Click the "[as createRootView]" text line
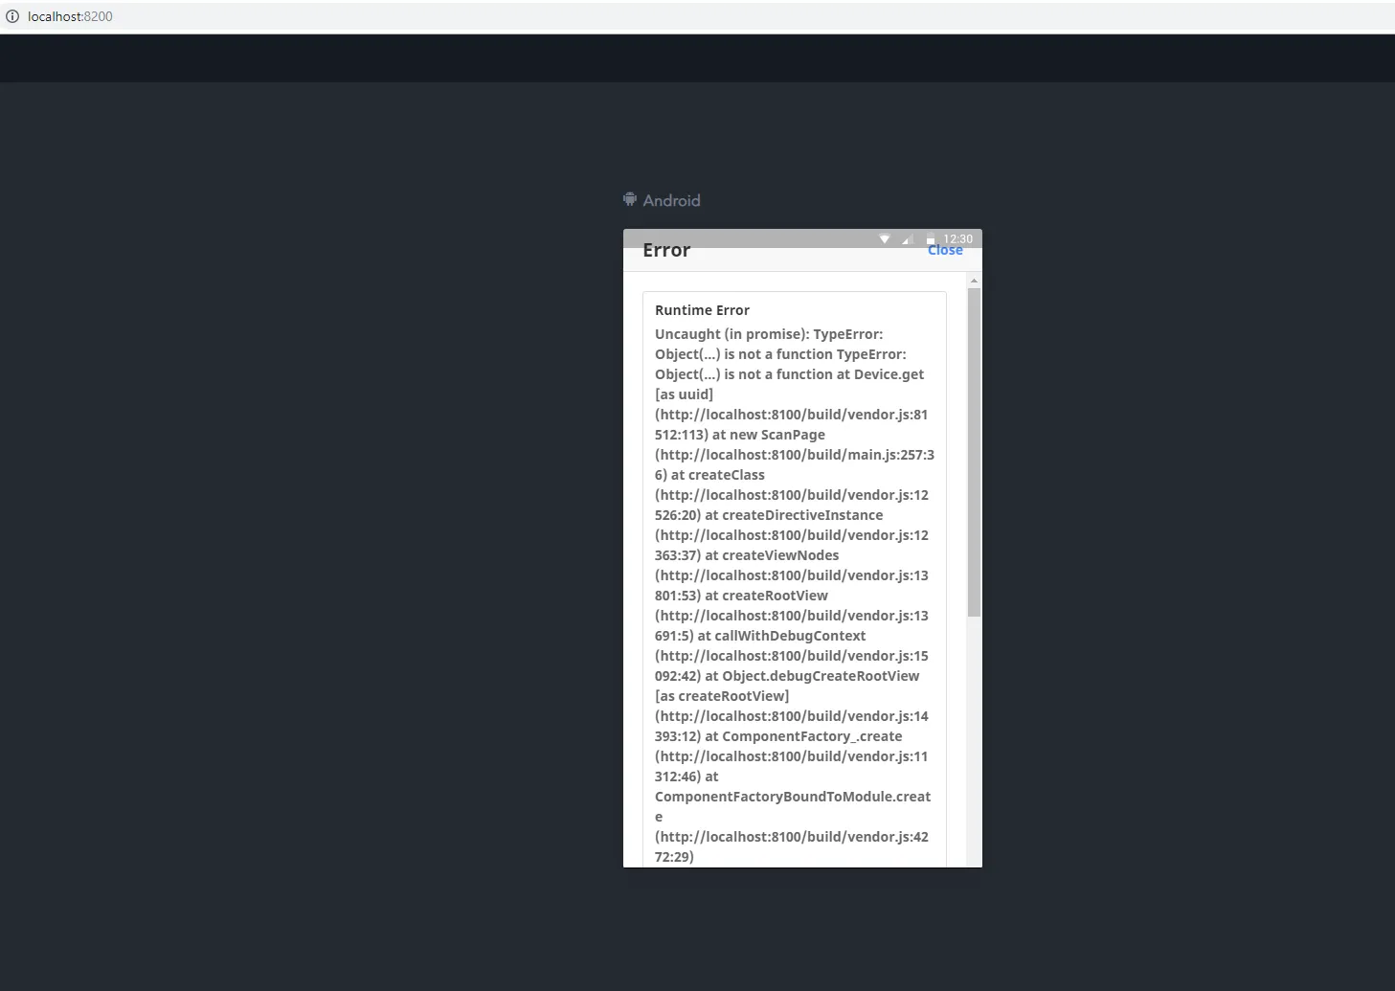Screen dimensions: 1395x991 pyautogui.click(x=722, y=696)
